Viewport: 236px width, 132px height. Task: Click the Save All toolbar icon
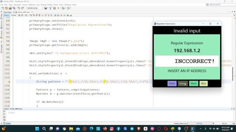[x=14, y=8]
